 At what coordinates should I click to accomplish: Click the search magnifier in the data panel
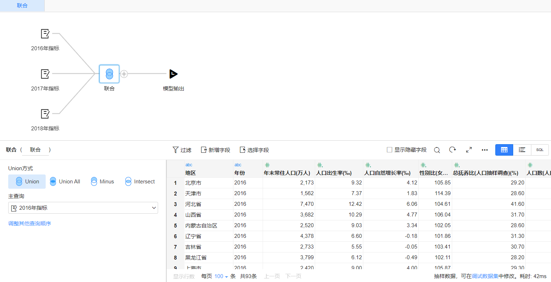(437, 150)
